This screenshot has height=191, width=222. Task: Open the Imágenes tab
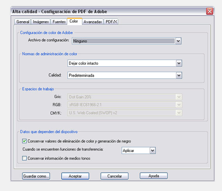click(x=41, y=22)
